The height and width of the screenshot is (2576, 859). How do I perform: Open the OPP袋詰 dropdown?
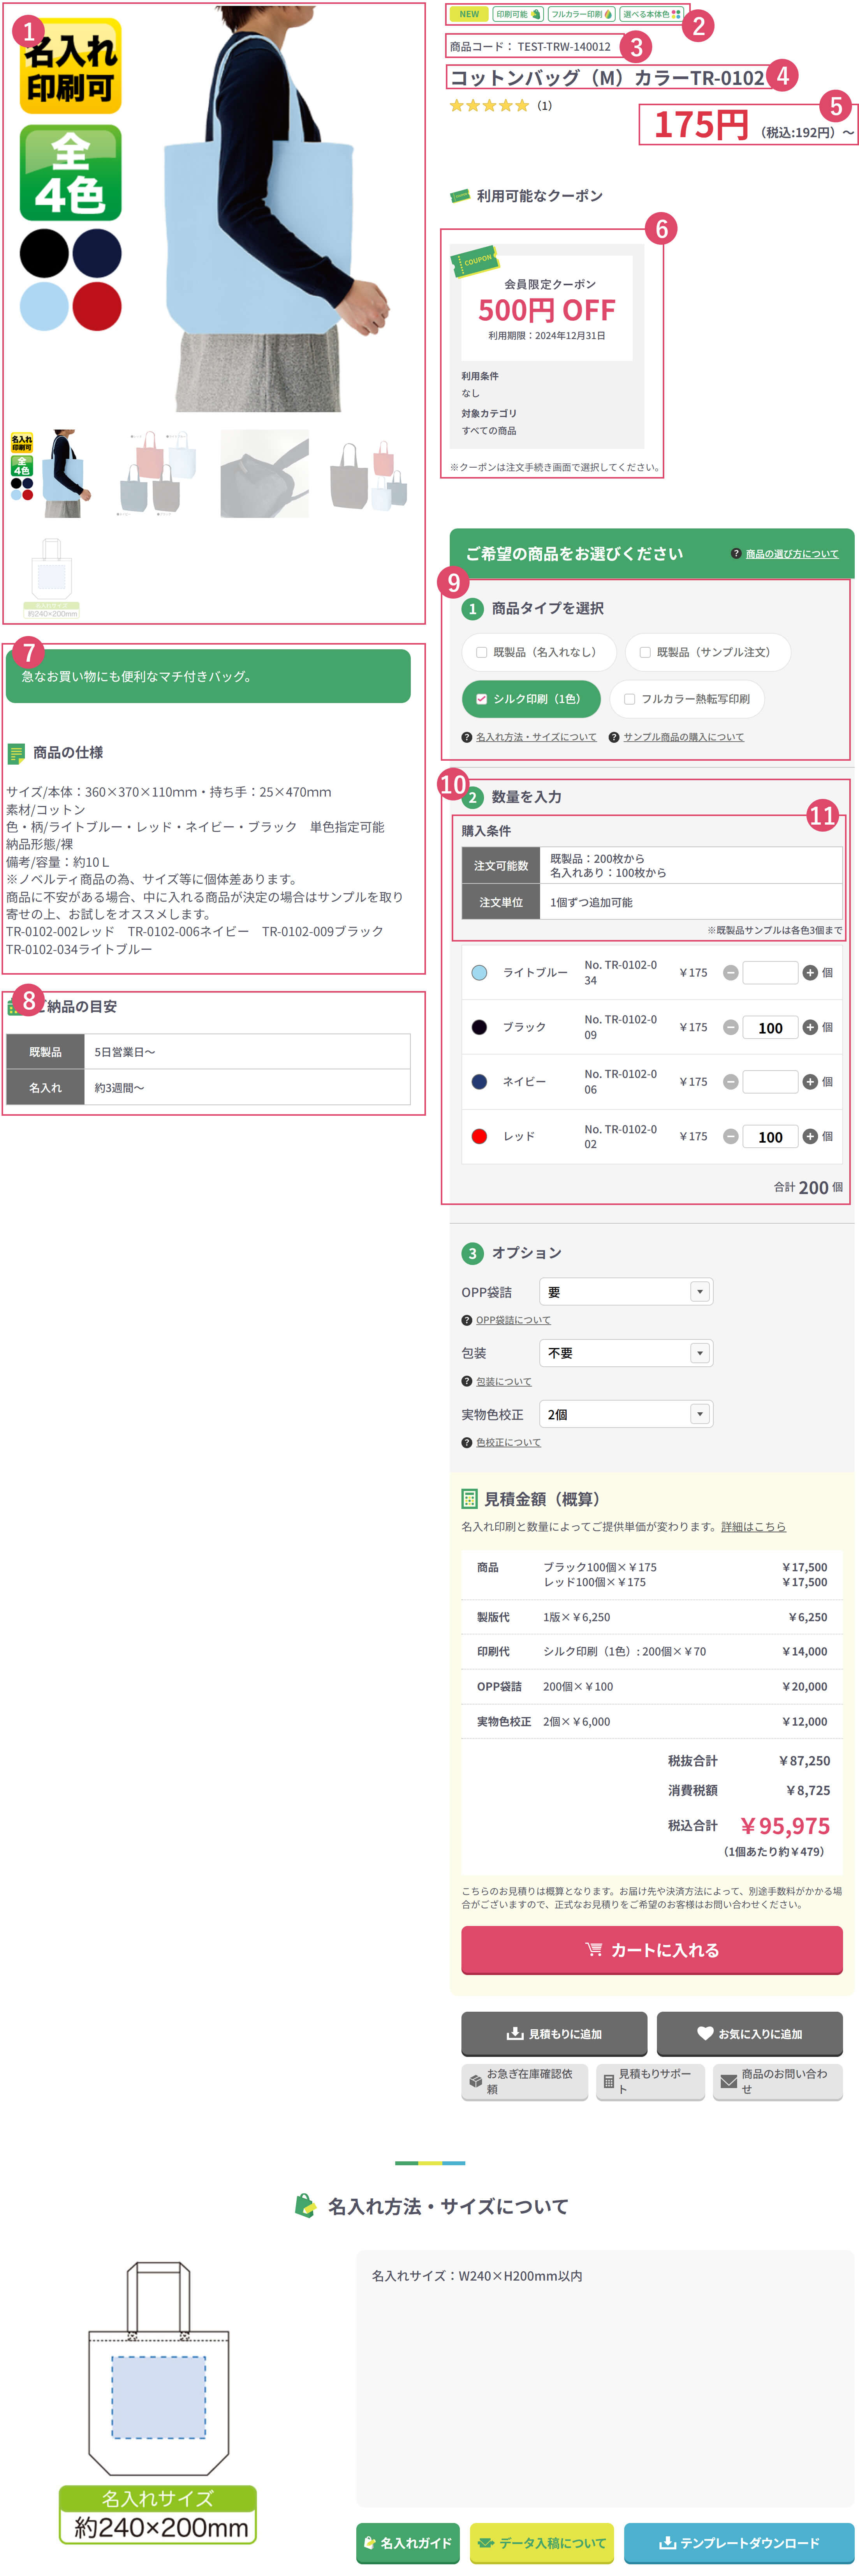coord(626,1292)
